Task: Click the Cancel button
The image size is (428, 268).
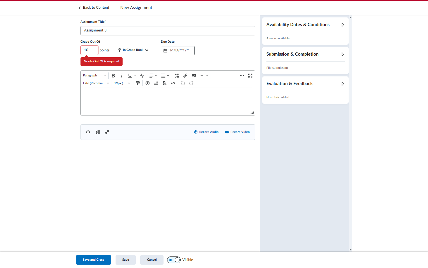Action: click(152, 260)
